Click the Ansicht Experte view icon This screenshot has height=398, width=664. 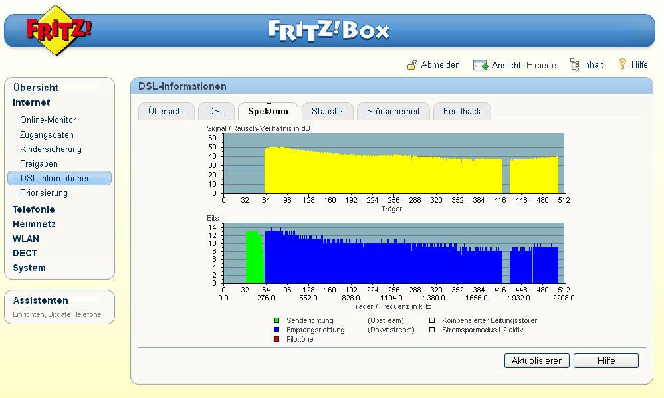480,65
